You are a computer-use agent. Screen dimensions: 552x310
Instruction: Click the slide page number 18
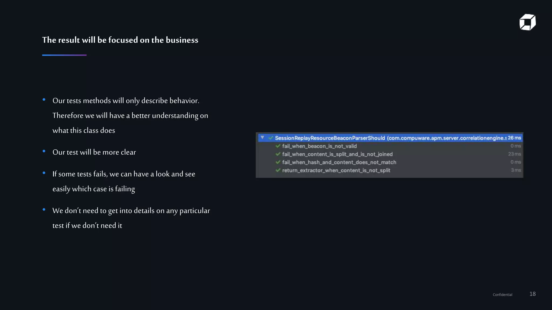[x=532, y=294]
